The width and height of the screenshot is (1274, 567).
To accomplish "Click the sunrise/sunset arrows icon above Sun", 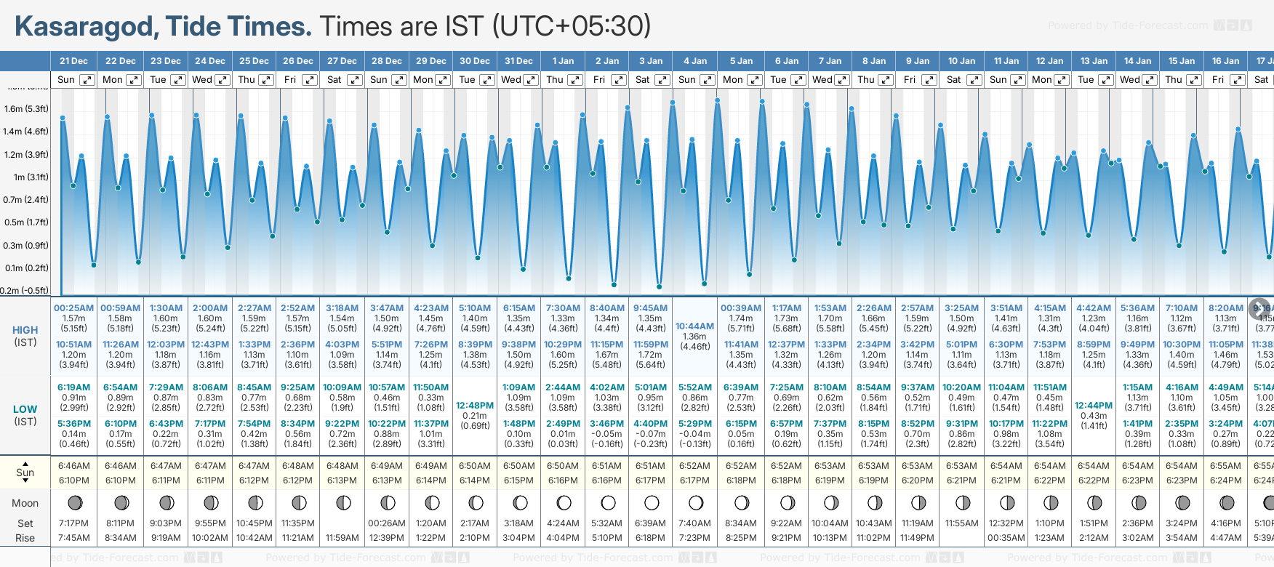I will coord(25,462).
